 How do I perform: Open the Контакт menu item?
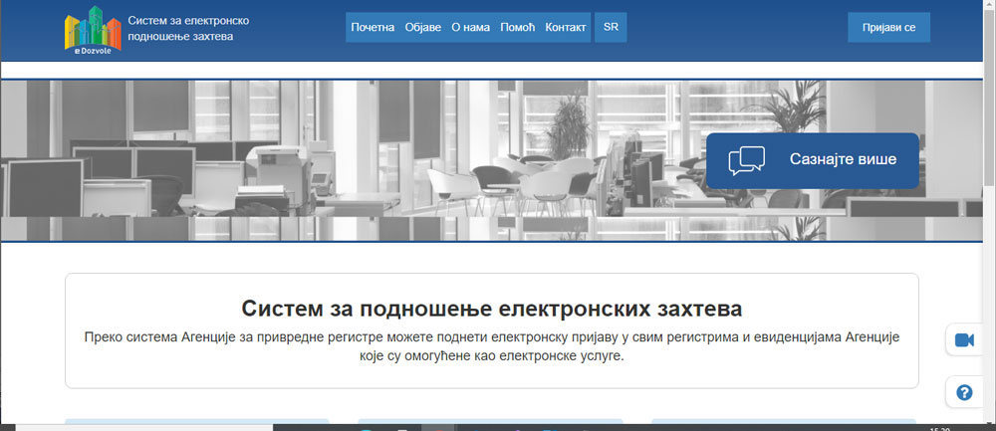[566, 27]
